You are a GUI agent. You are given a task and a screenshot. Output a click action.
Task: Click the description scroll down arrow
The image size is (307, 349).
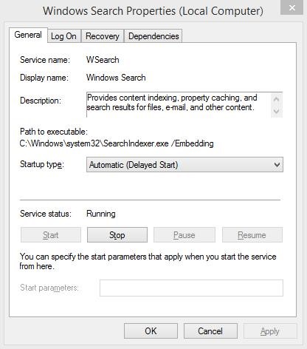[x=277, y=111]
